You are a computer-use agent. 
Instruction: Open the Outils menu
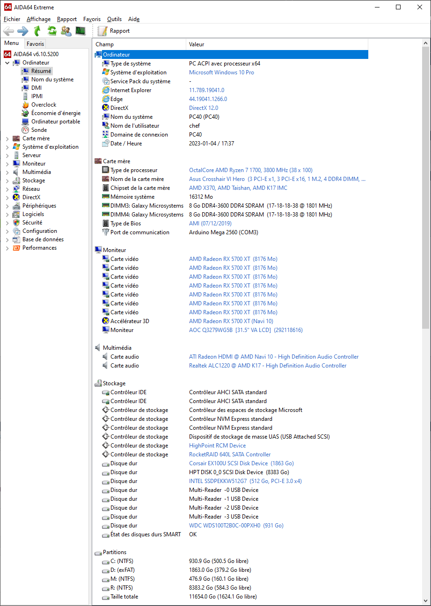point(114,19)
